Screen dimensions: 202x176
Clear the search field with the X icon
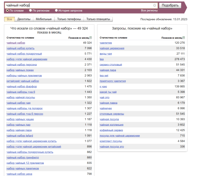pyautogui.click(x=155, y=5)
